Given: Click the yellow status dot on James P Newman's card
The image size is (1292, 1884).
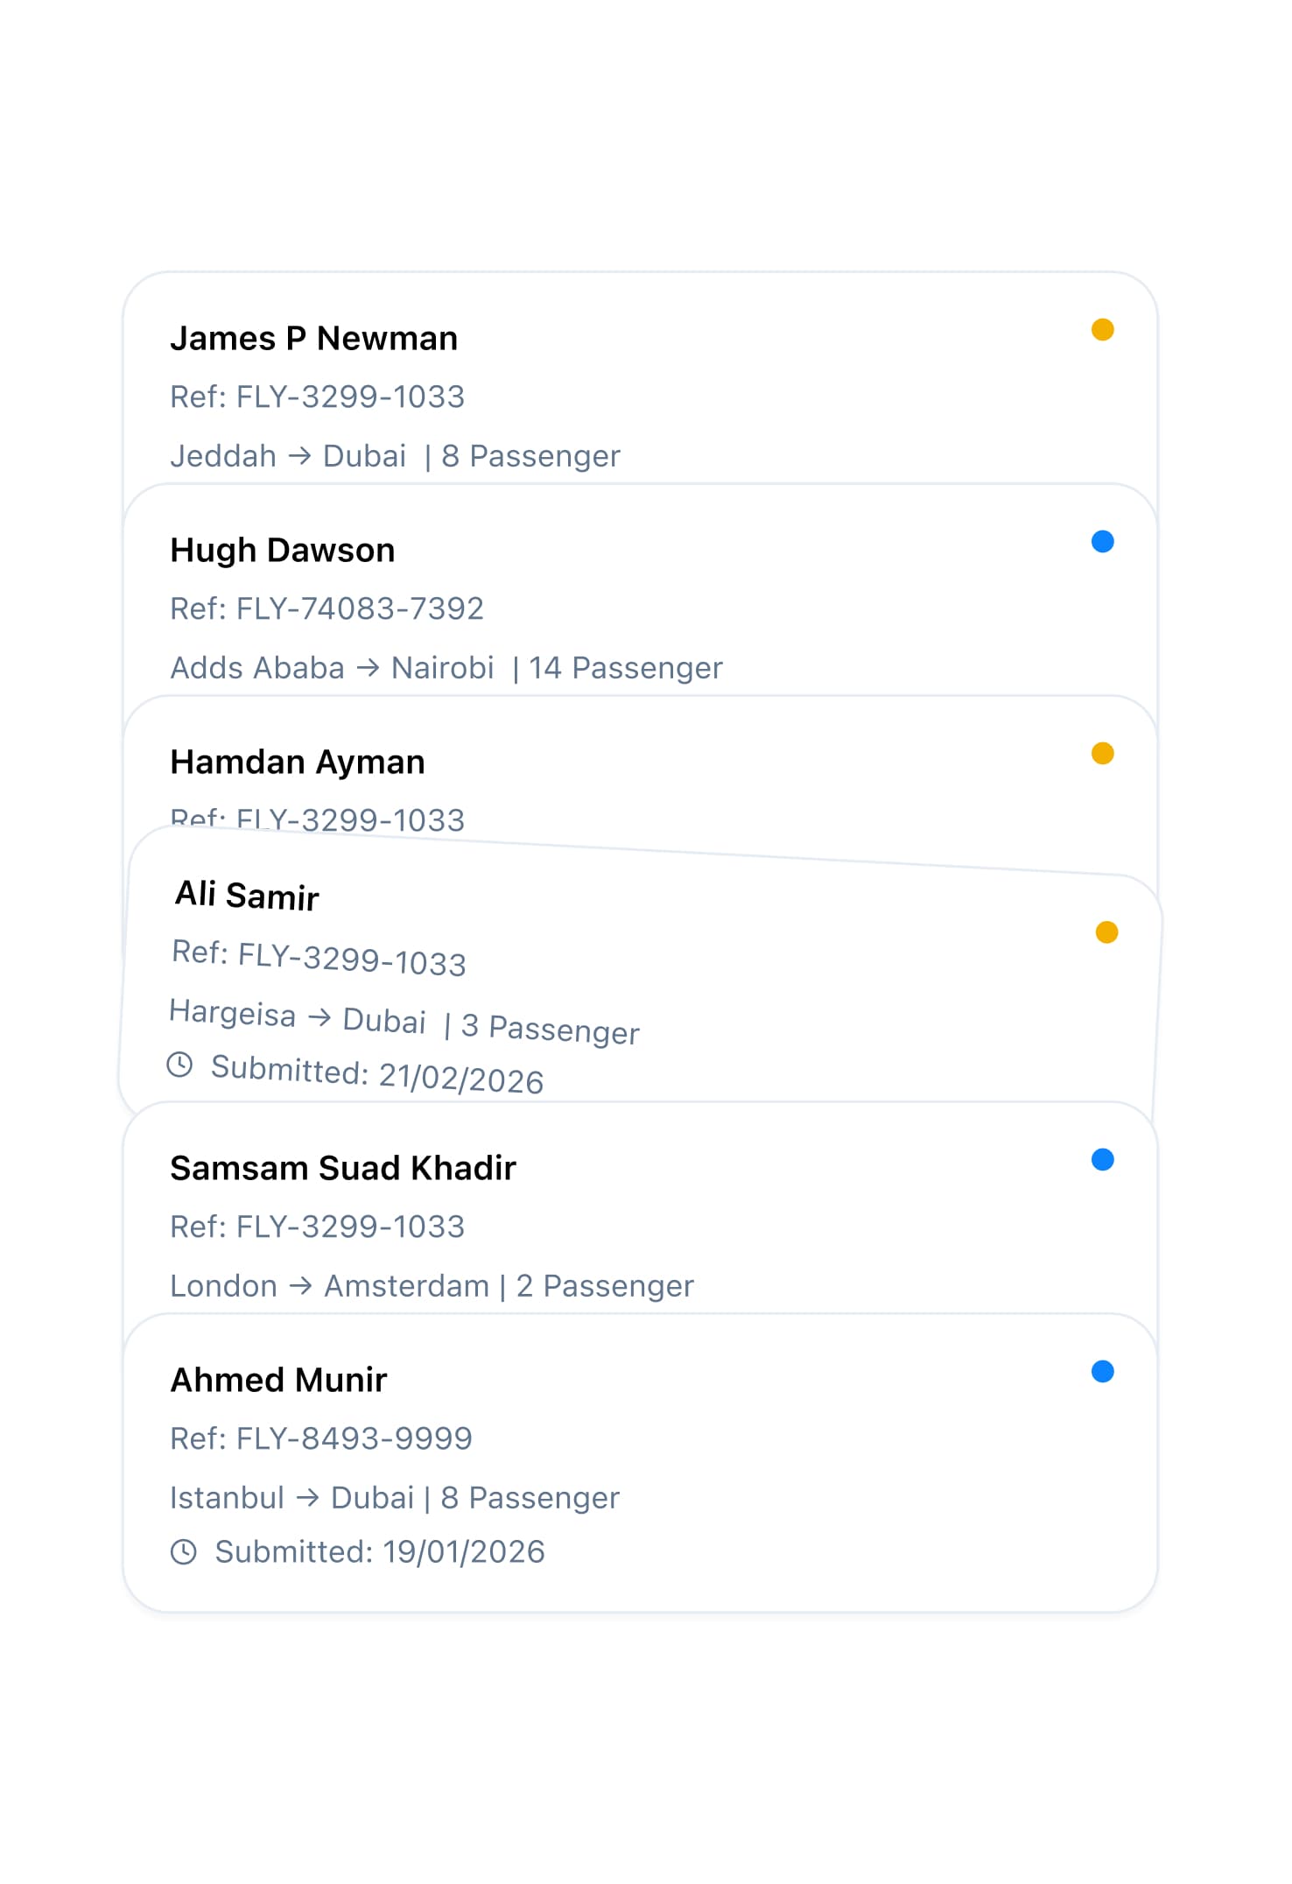Looking at the screenshot, I should click(1103, 329).
